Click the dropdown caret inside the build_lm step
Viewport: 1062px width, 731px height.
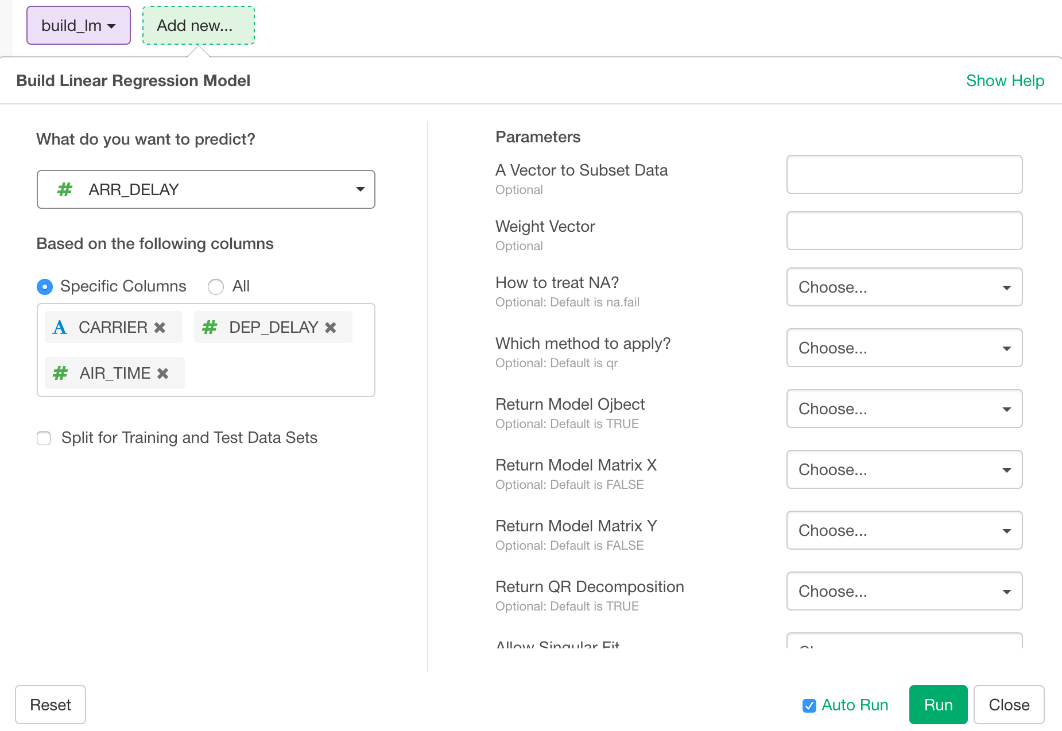click(x=113, y=25)
